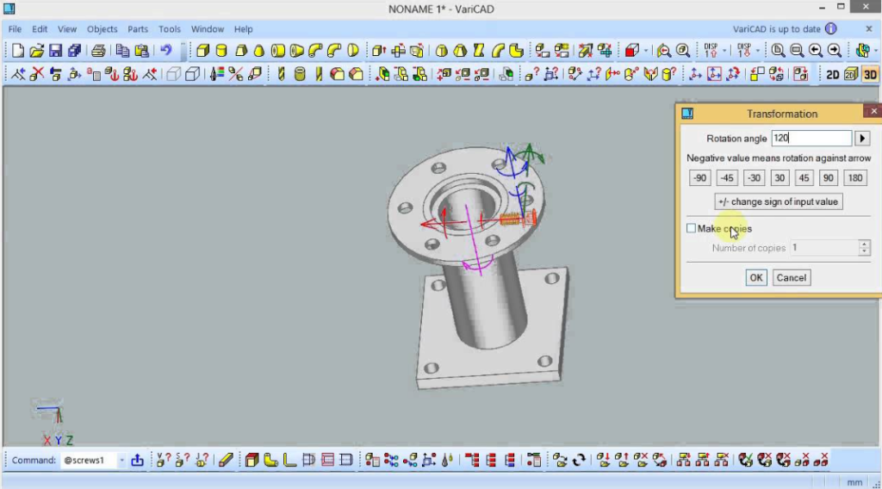Click the paste clipboard icon
The width and height of the screenshot is (882, 489).
point(141,51)
